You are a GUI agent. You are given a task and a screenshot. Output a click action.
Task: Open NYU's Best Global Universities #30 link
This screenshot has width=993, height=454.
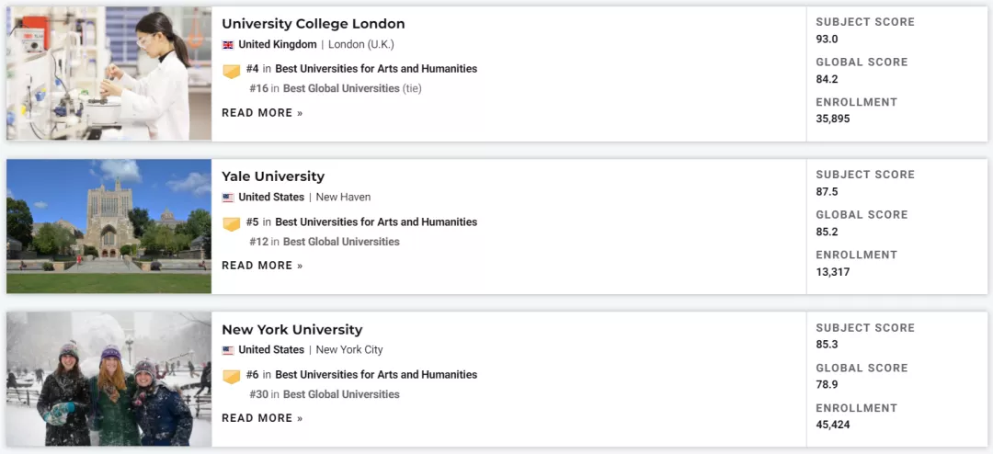341,394
